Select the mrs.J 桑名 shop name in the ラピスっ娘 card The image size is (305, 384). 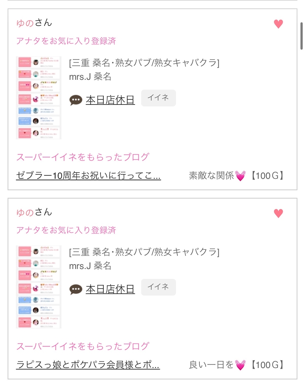90,266
